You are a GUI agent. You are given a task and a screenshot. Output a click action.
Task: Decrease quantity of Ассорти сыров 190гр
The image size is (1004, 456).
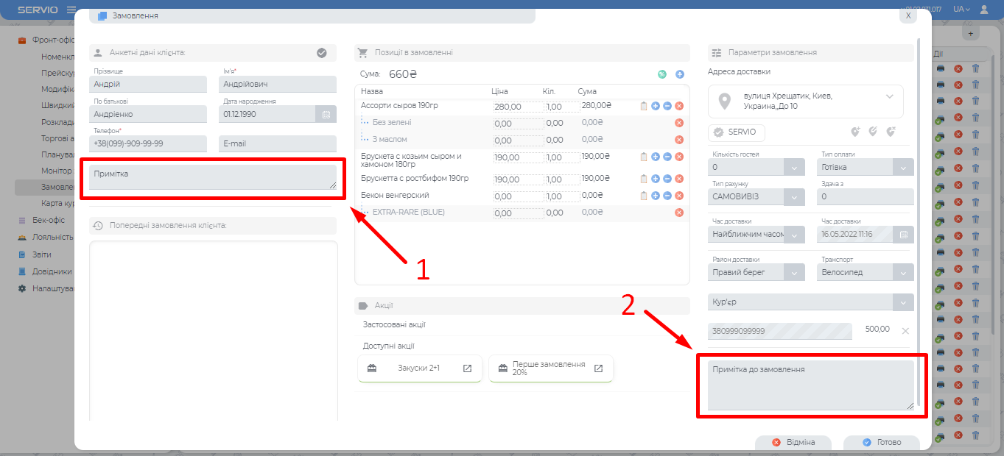coord(667,107)
